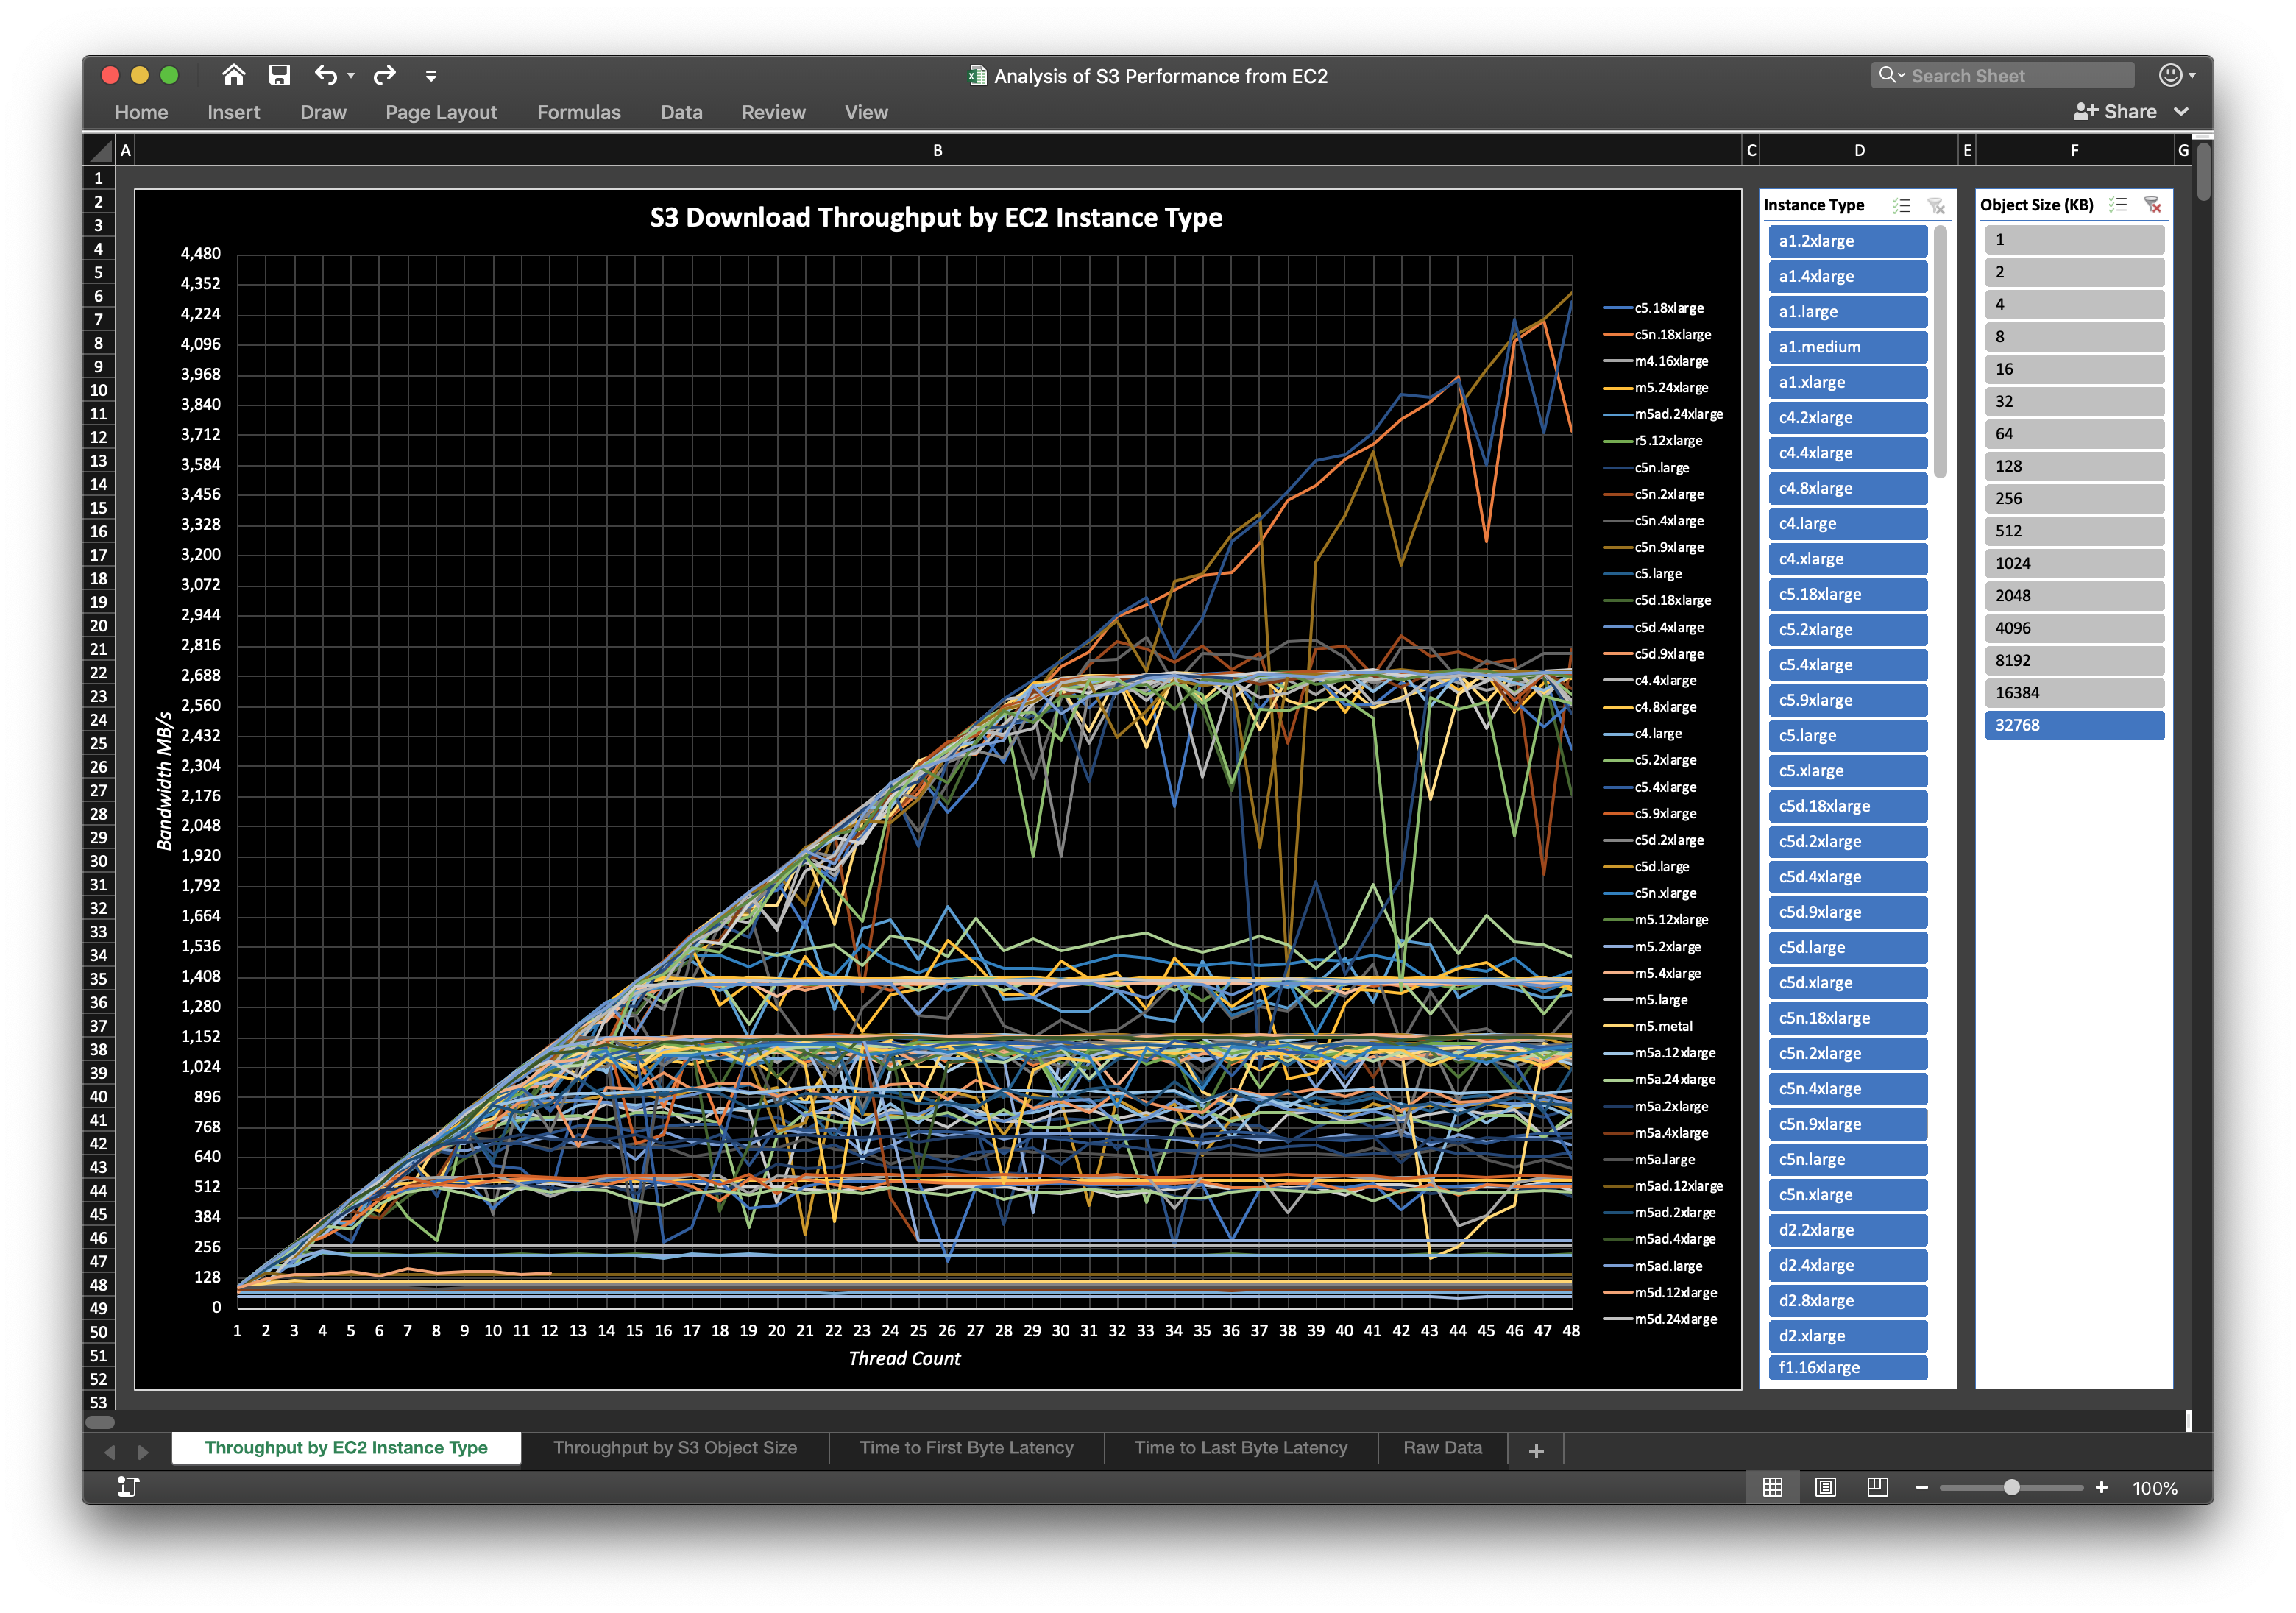Open search options magnifier dropdown
Viewport: 2296px width, 1613px height.
(1891, 75)
